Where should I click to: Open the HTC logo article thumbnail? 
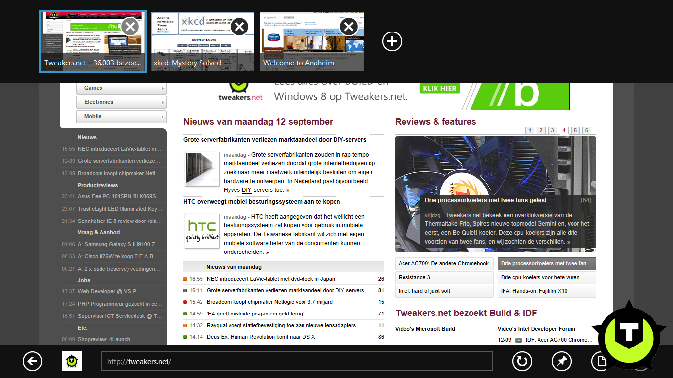tap(202, 231)
